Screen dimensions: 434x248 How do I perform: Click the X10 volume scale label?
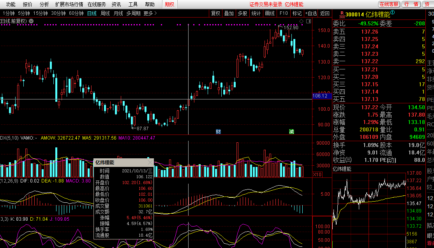317,175
